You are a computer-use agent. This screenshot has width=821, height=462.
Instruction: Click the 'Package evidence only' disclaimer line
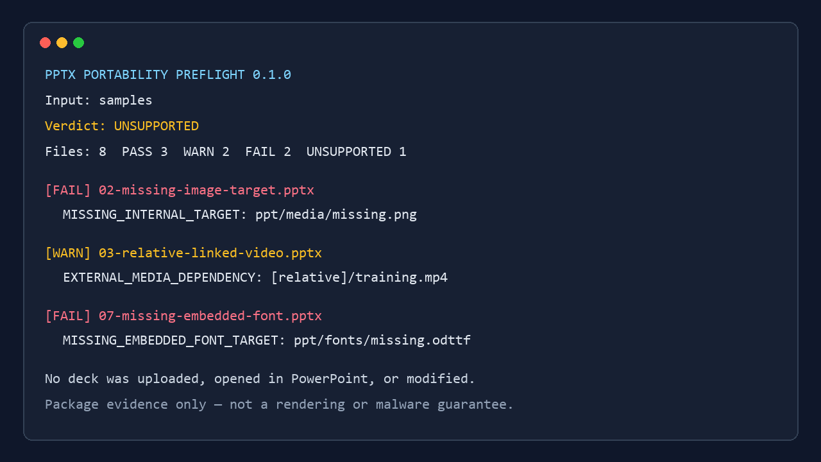point(280,405)
